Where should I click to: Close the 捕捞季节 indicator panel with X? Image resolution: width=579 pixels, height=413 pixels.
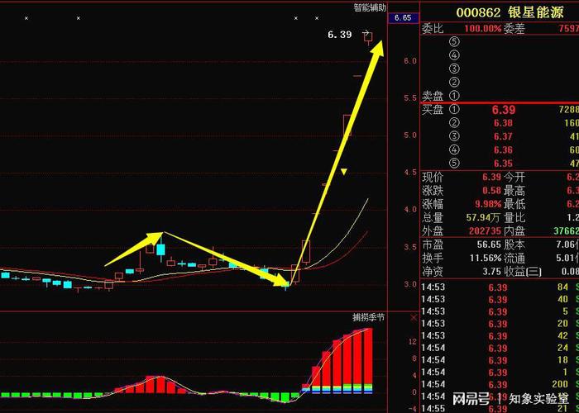414,317
